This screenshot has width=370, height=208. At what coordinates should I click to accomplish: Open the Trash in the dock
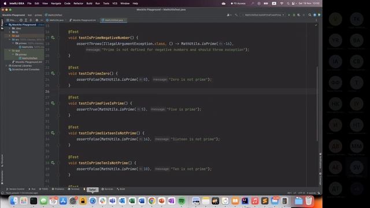coord(309,201)
